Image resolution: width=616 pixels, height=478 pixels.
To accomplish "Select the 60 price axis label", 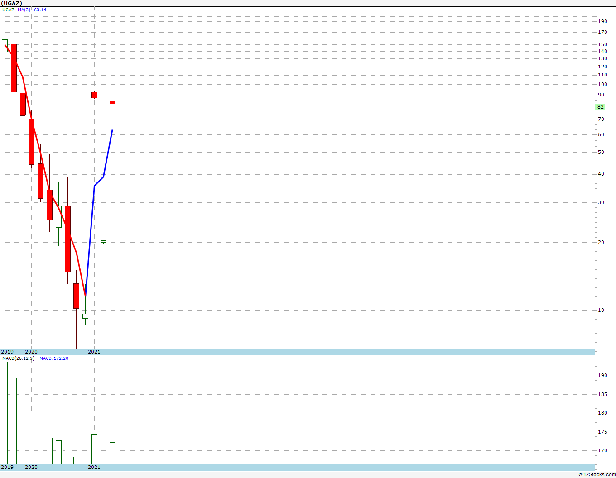I will pyautogui.click(x=601, y=134).
